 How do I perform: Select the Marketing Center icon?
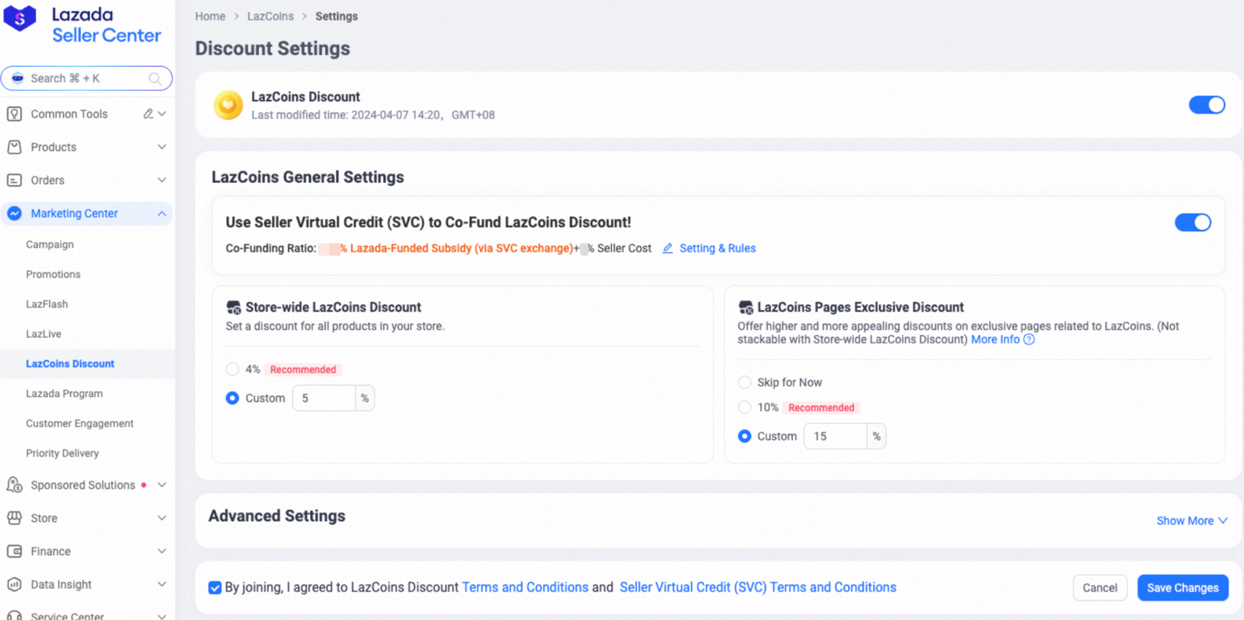(x=14, y=213)
